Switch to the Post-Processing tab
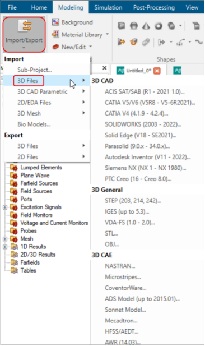205x346 pixels. 154,7
